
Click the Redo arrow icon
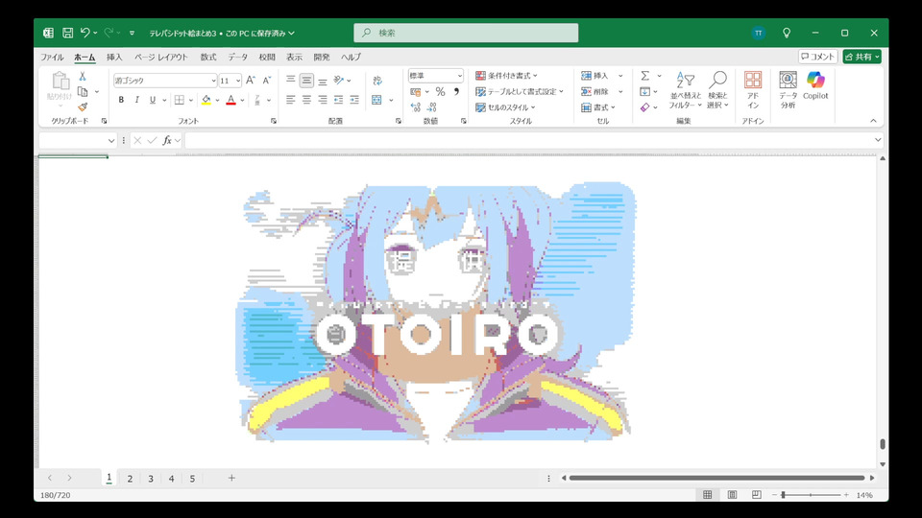coord(109,33)
